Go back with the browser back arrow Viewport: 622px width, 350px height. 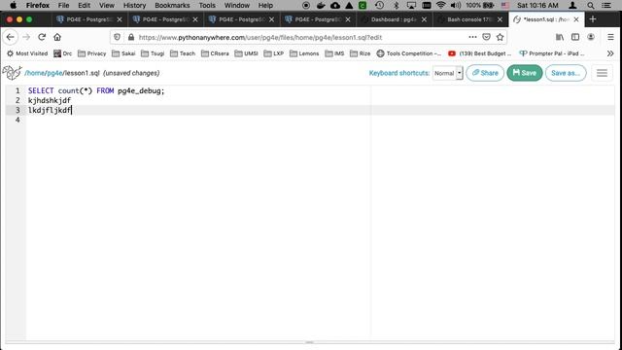point(11,37)
